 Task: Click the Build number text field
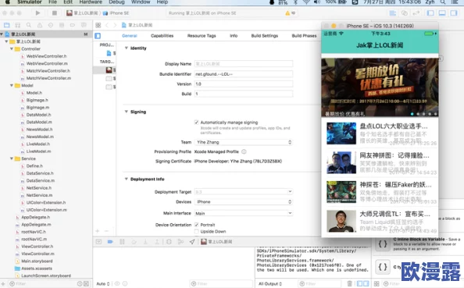244,94
